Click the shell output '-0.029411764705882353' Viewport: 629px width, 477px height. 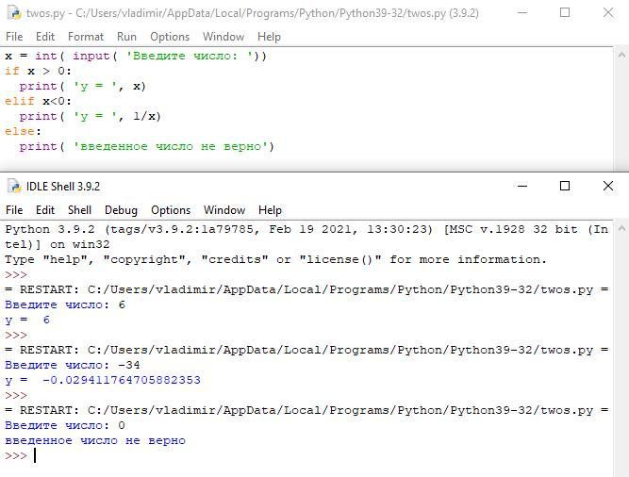point(121,380)
